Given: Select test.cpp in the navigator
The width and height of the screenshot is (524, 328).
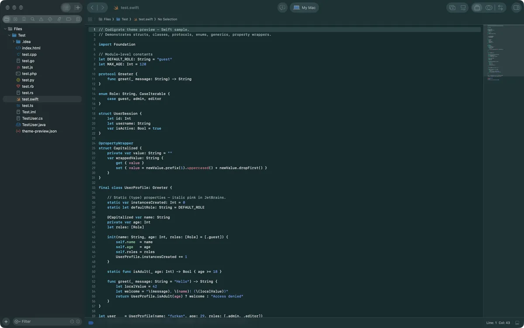Looking at the screenshot, I should (x=29, y=54).
